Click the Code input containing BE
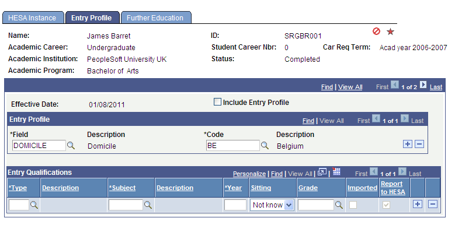This screenshot has height=225, width=455. [x=232, y=146]
